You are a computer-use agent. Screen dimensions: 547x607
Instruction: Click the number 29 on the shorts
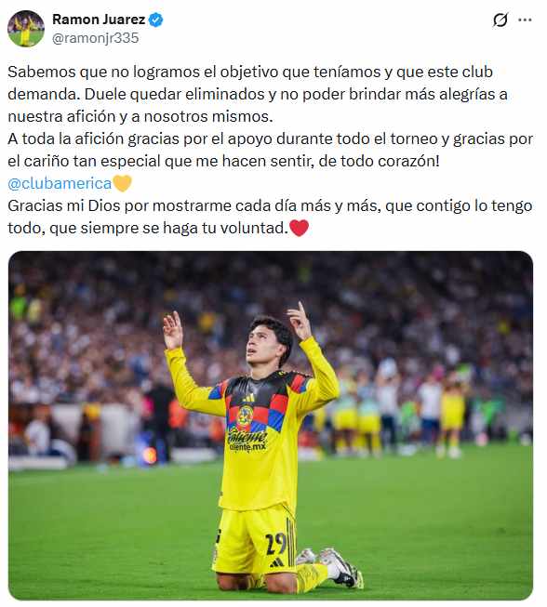(x=276, y=544)
